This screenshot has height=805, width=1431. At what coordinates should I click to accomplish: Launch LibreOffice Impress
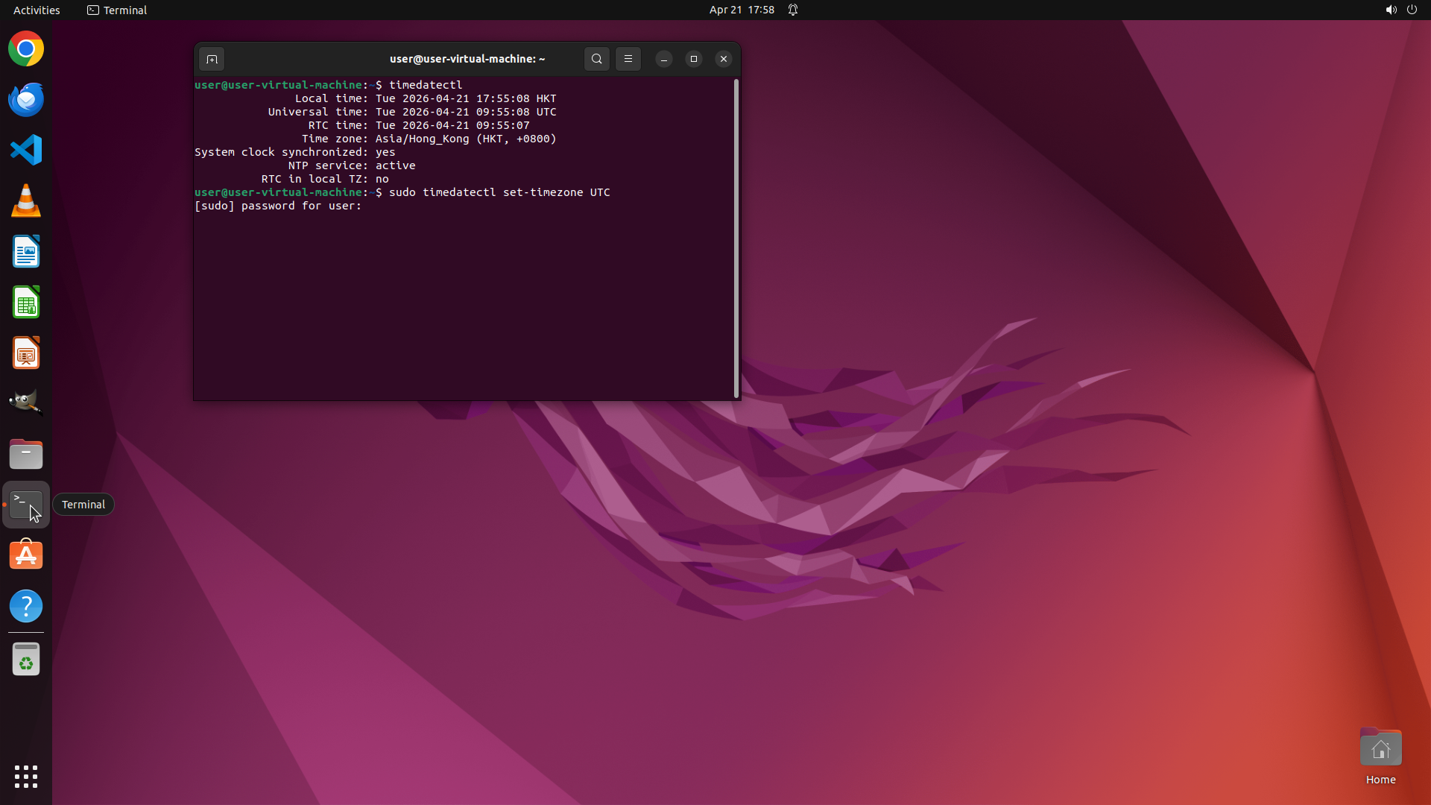[26, 353]
